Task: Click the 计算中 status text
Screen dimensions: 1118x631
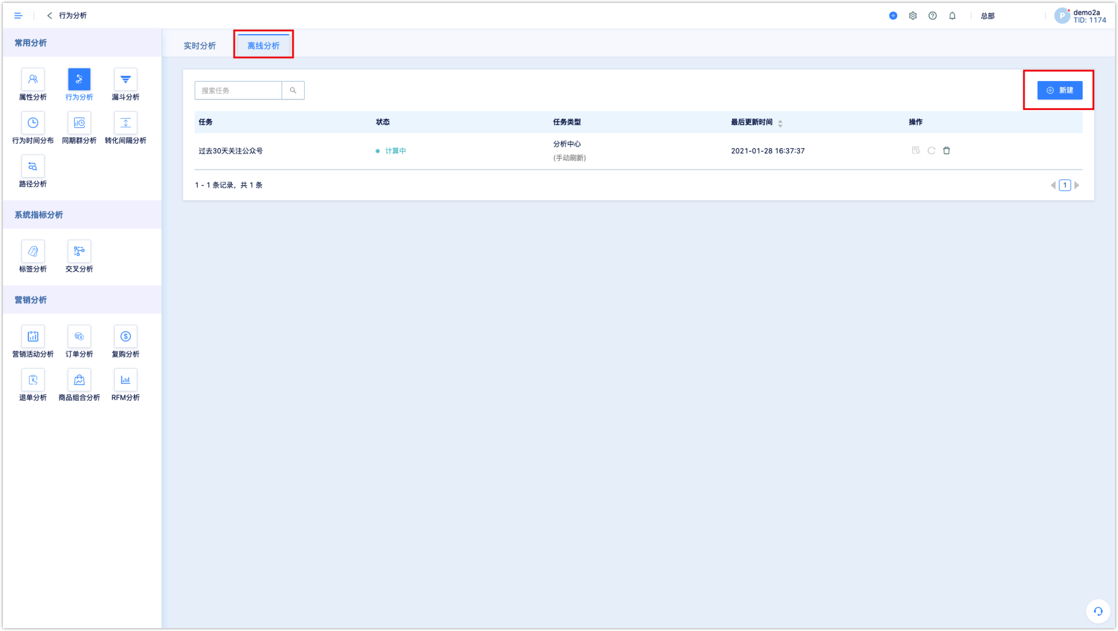Action: pos(395,151)
